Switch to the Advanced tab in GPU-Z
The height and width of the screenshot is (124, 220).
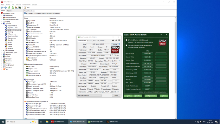click(x=96, y=41)
